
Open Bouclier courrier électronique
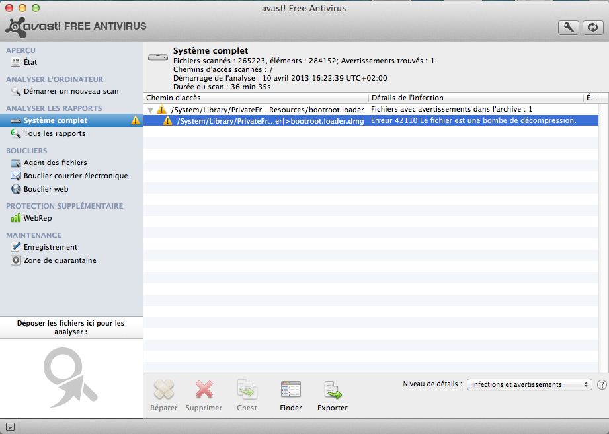coord(76,176)
